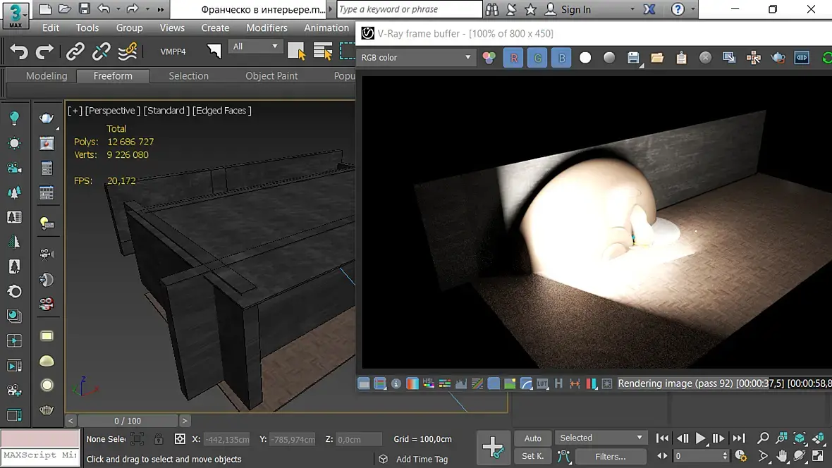
Task: Click the Select Object tool
Action: pos(296,51)
